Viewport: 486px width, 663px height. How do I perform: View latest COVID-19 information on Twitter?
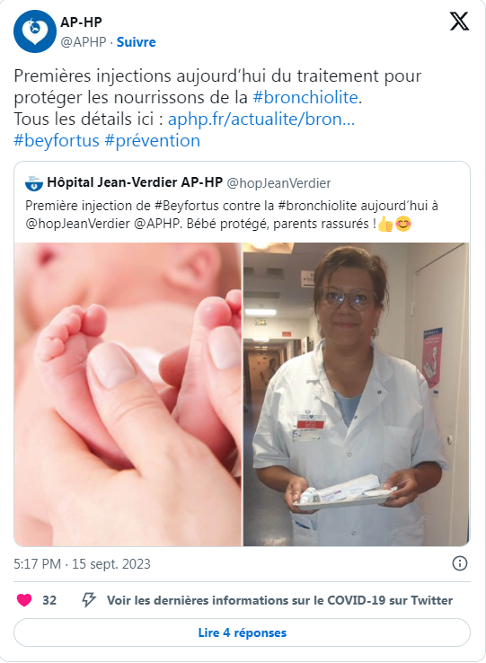coord(279,600)
